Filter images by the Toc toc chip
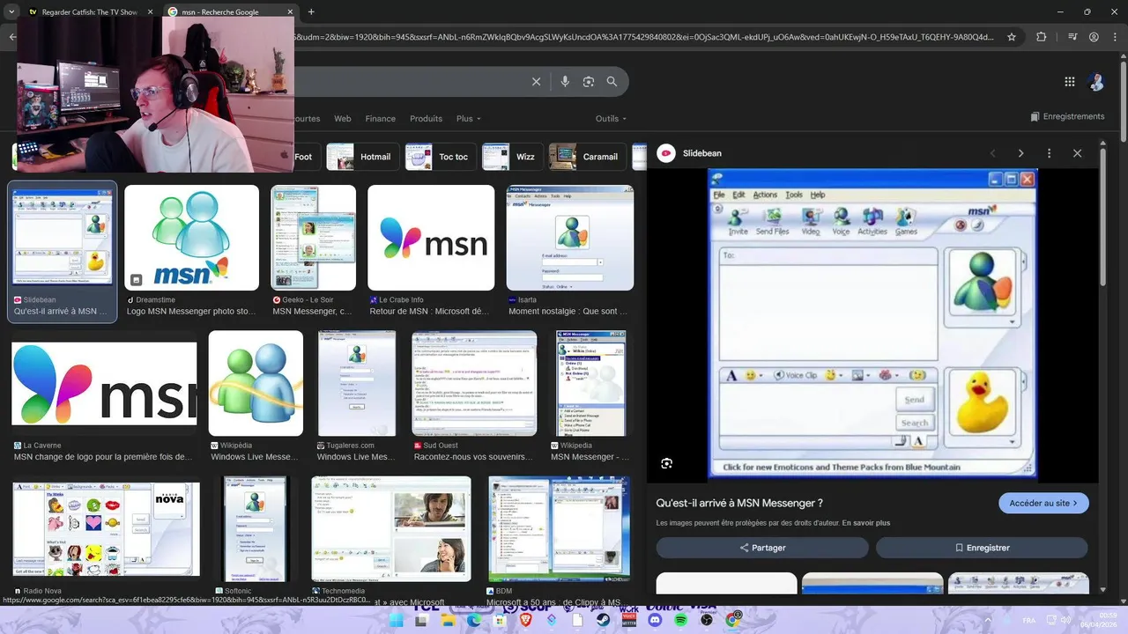This screenshot has height=634, width=1128. (441, 157)
